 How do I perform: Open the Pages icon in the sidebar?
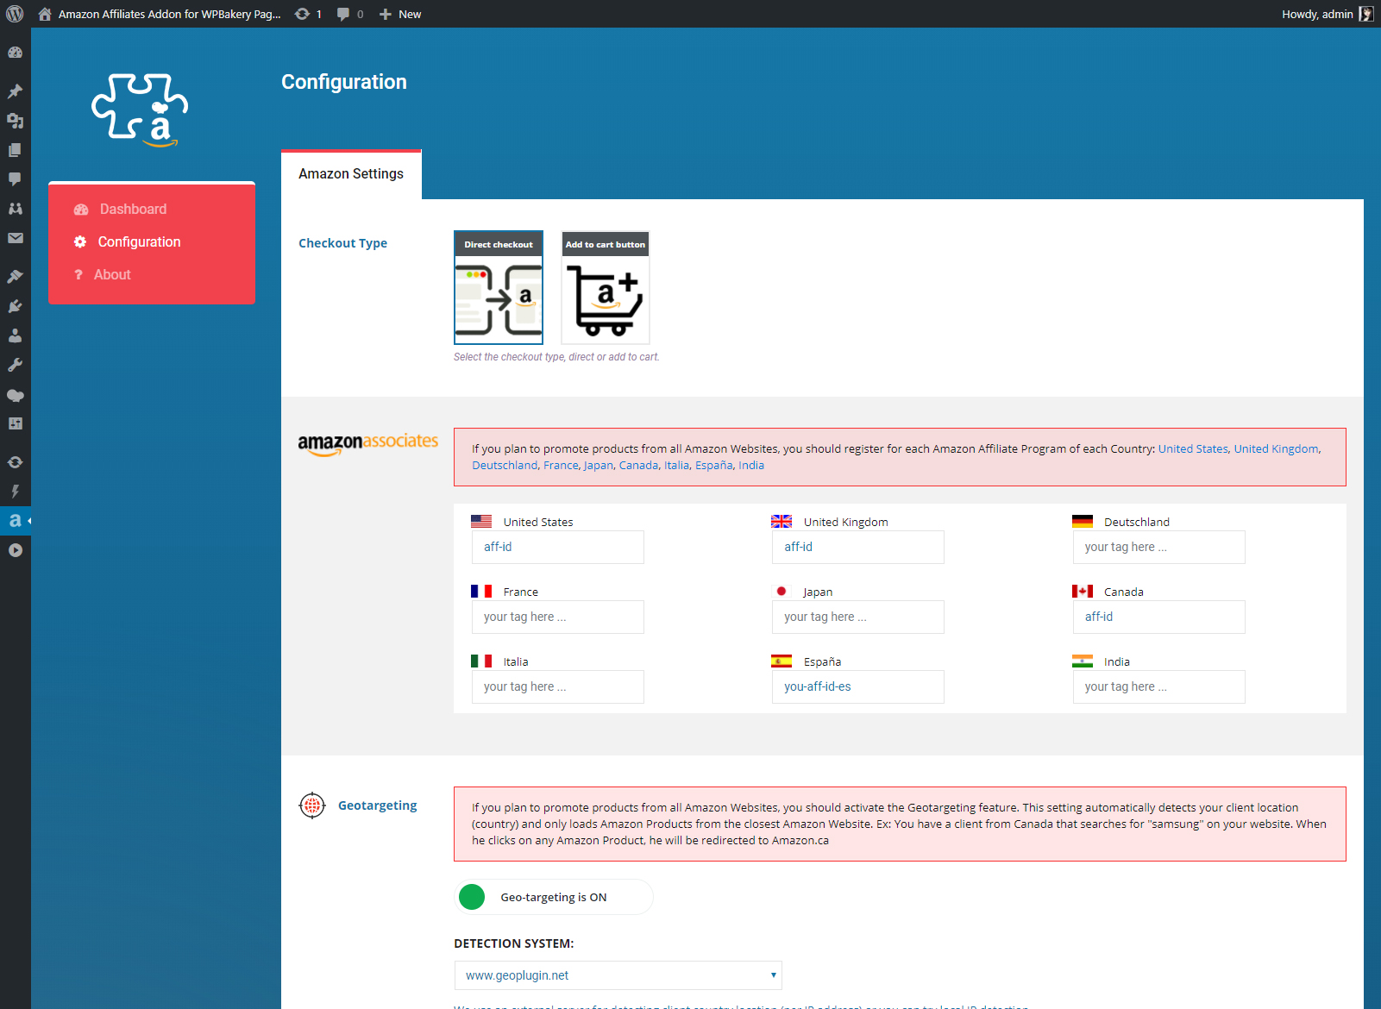15,150
